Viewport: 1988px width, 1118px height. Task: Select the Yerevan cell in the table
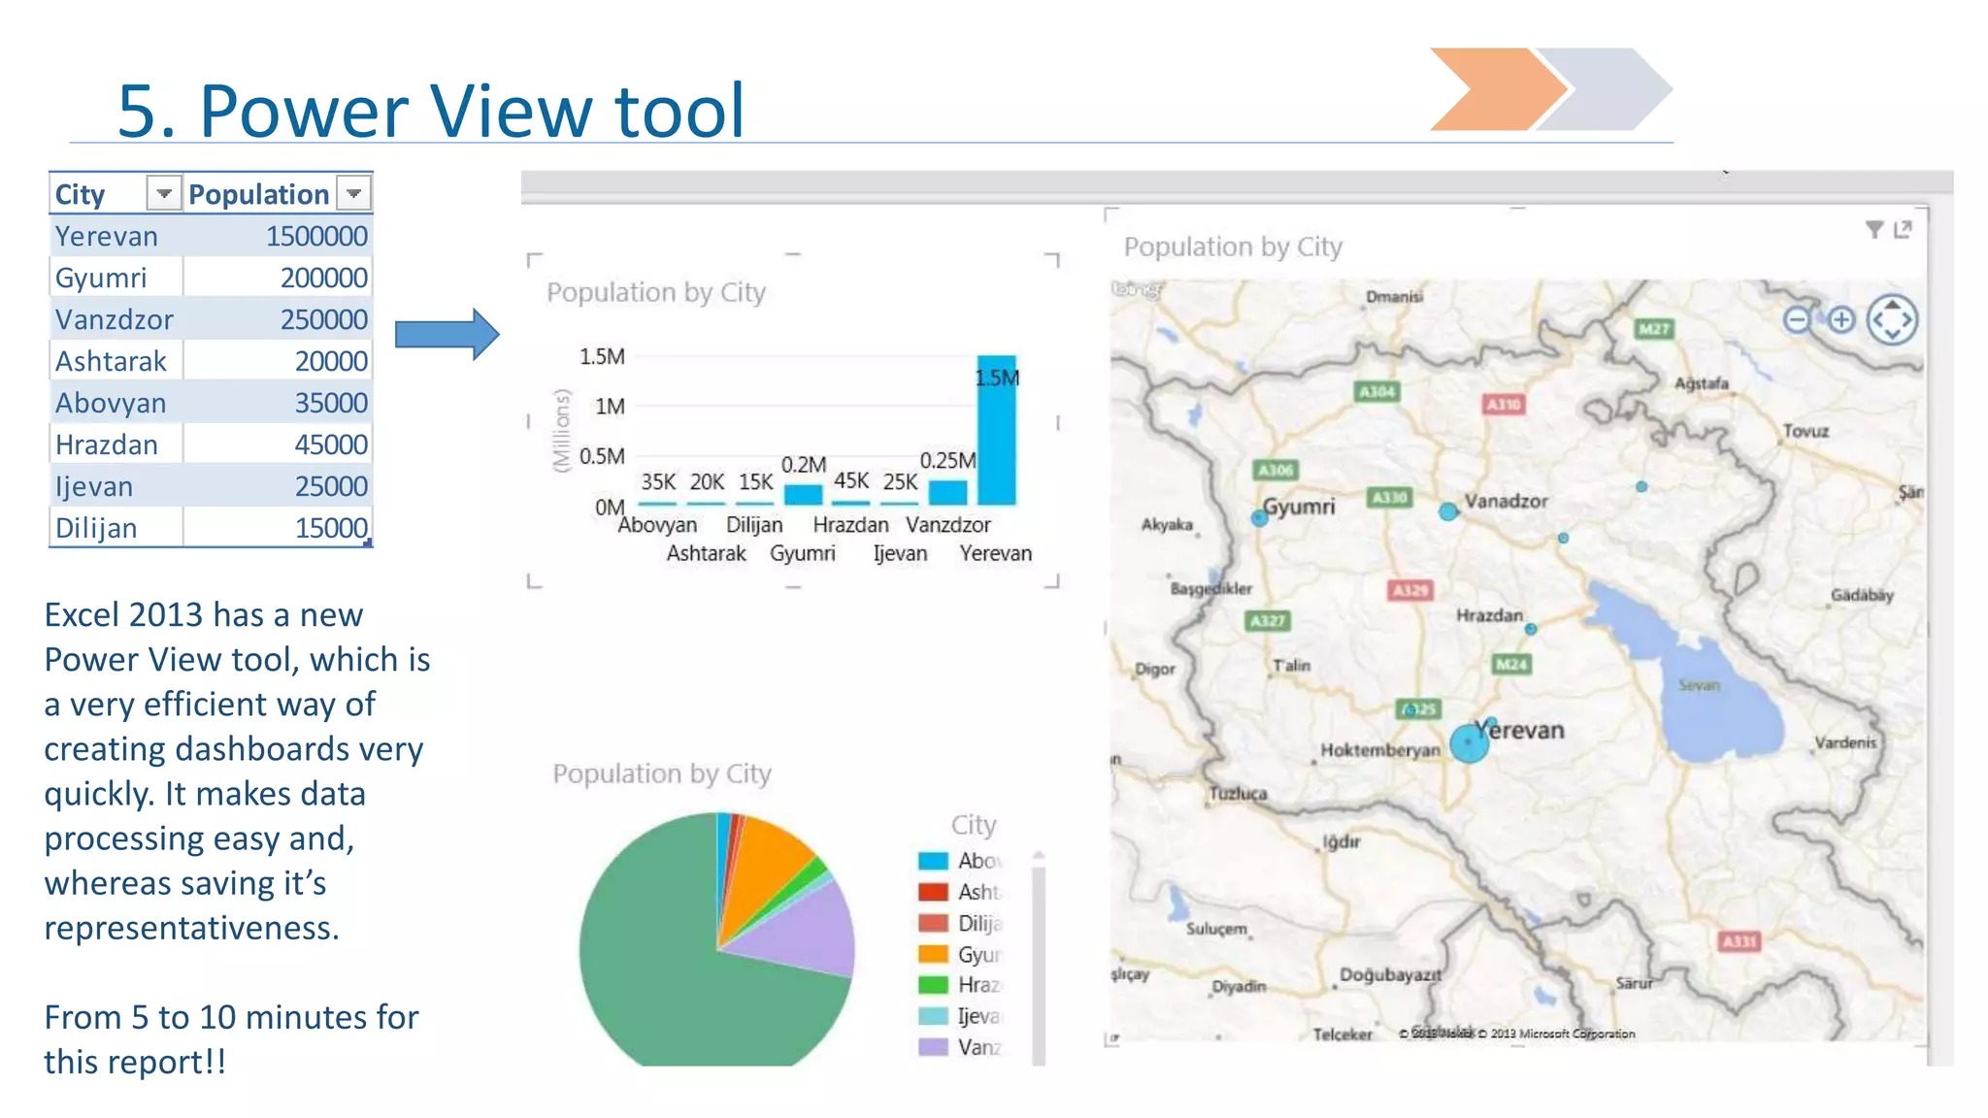pyautogui.click(x=116, y=236)
